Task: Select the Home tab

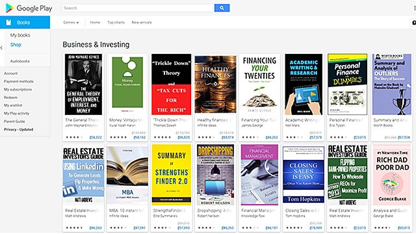Action: point(95,23)
